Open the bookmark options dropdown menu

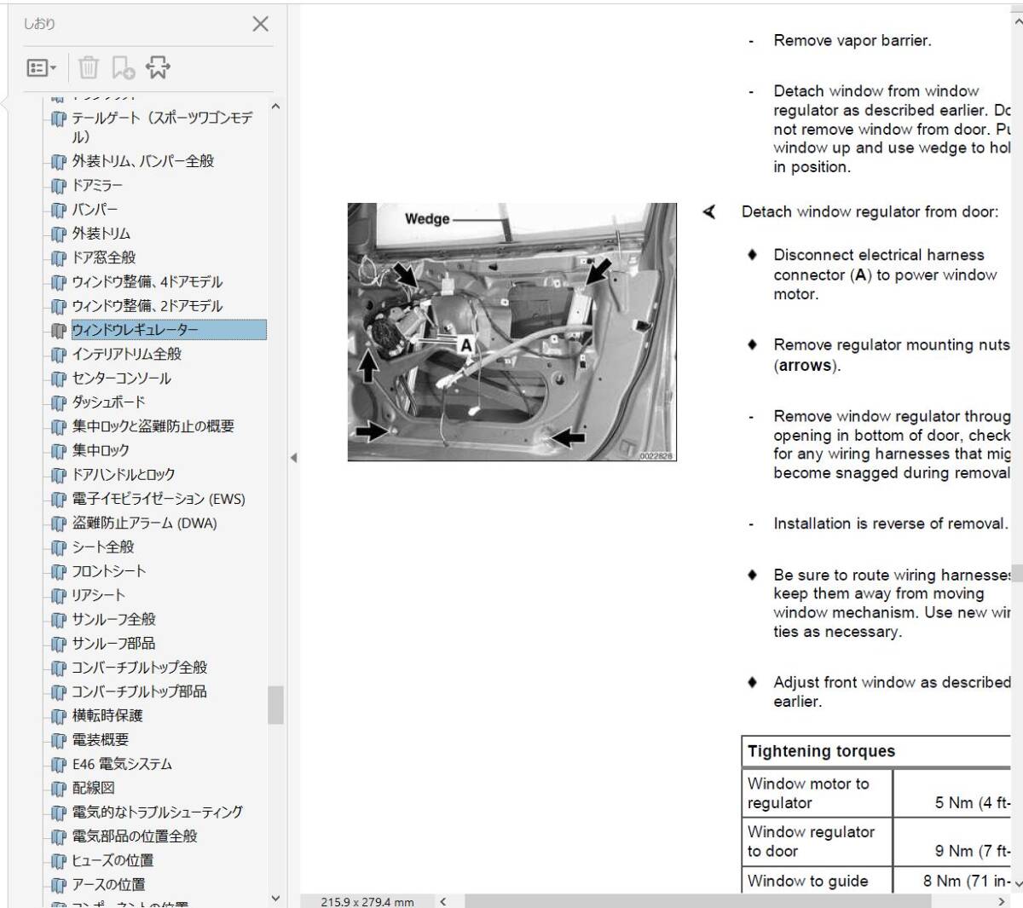pyautogui.click(x=41, y=67)
